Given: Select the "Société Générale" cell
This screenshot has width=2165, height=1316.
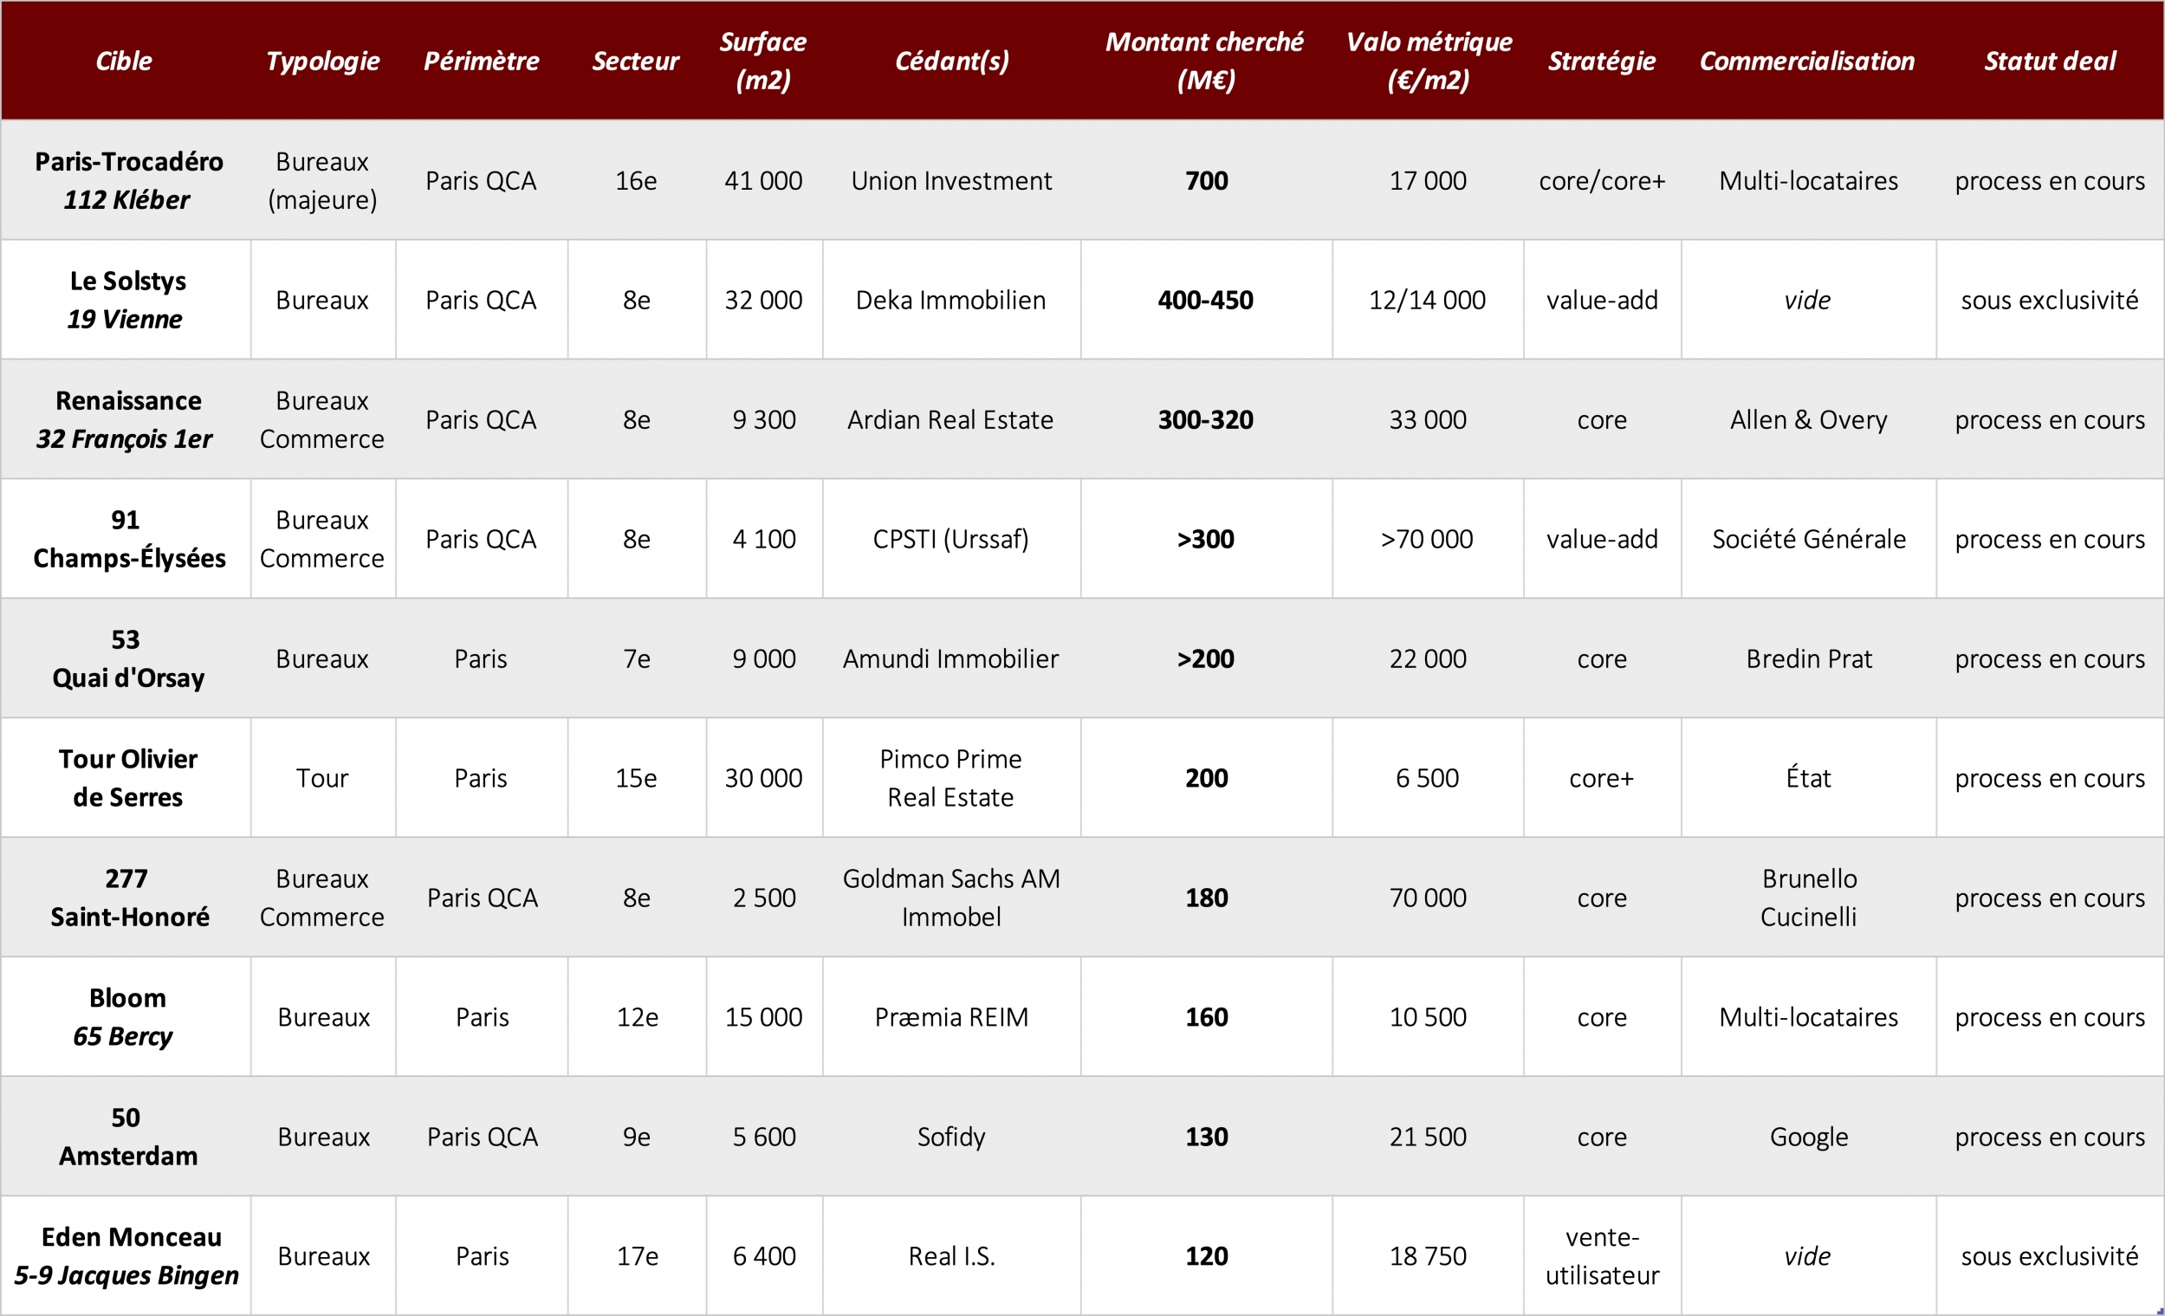Looking at the screenshot, I should (1808, 539).
